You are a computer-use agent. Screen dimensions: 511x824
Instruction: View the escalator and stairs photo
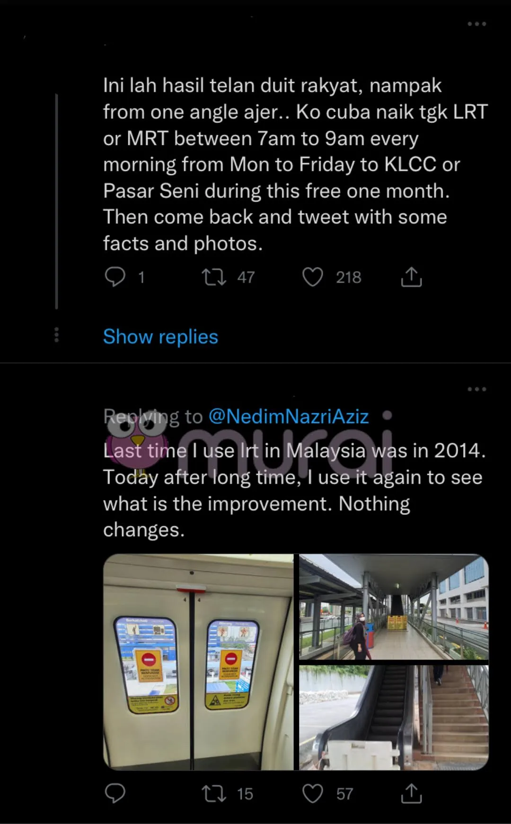tap(394, 717)
